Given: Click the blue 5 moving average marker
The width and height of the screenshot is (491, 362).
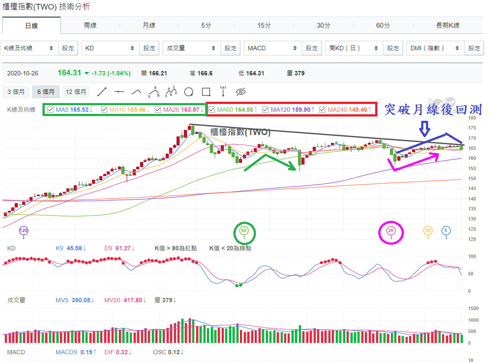Looking at the screenshot, I should (446, 231).
